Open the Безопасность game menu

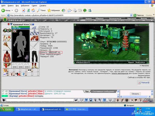pyautogui.click(x=115, y=18)
